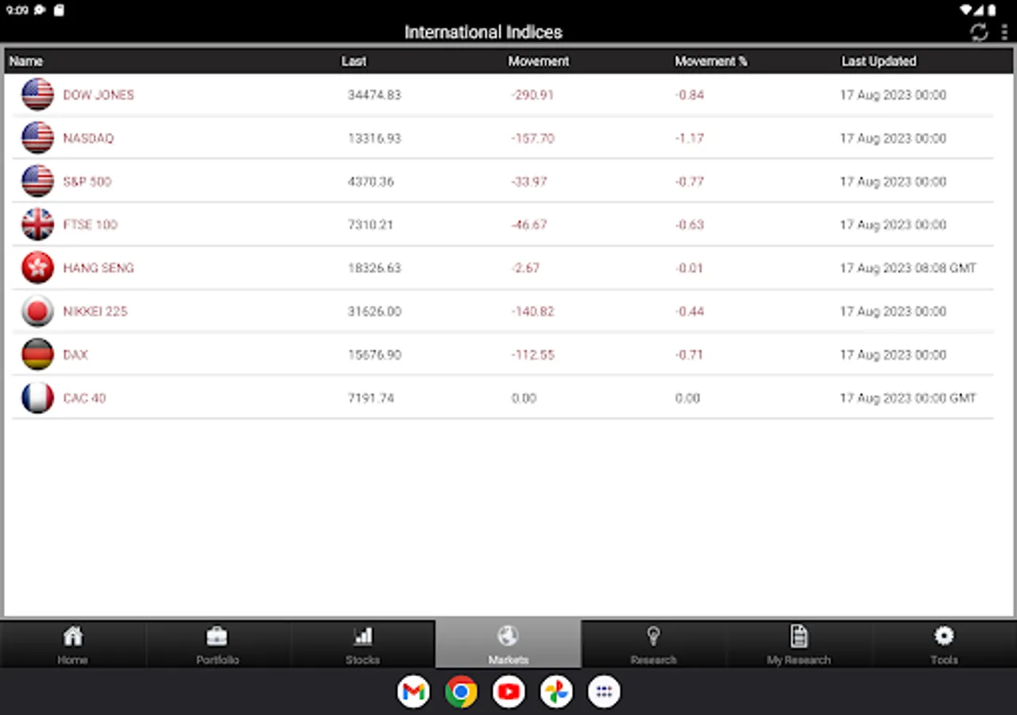
Task: Click CAC 40 last value 7191.74
Action: click(x=370, y=398)
